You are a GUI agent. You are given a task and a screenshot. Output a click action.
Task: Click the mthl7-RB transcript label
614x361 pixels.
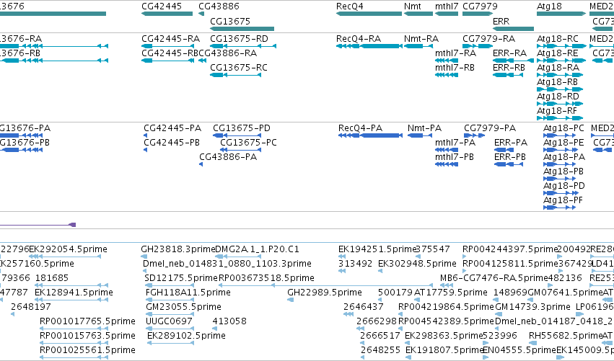coord(455,68)
